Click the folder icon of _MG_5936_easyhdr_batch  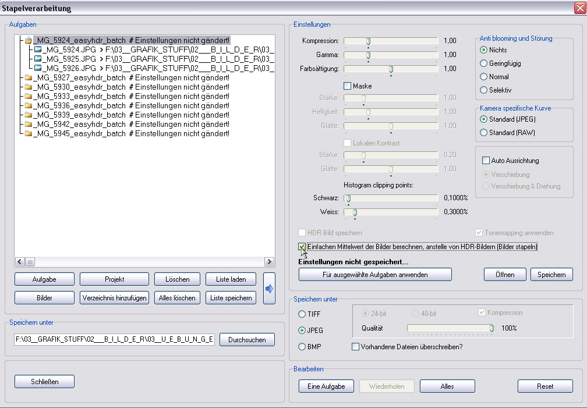28,106
